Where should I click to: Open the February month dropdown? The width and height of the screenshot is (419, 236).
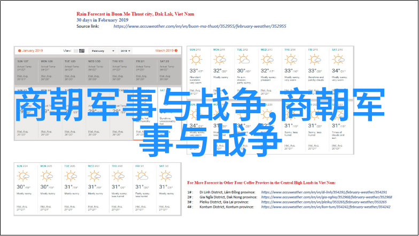(x=103, y=51)
